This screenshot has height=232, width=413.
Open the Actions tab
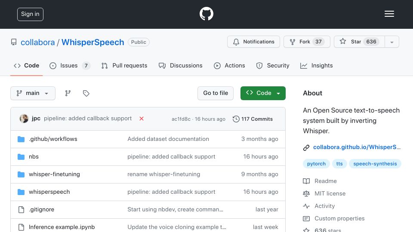coord(229,65)
